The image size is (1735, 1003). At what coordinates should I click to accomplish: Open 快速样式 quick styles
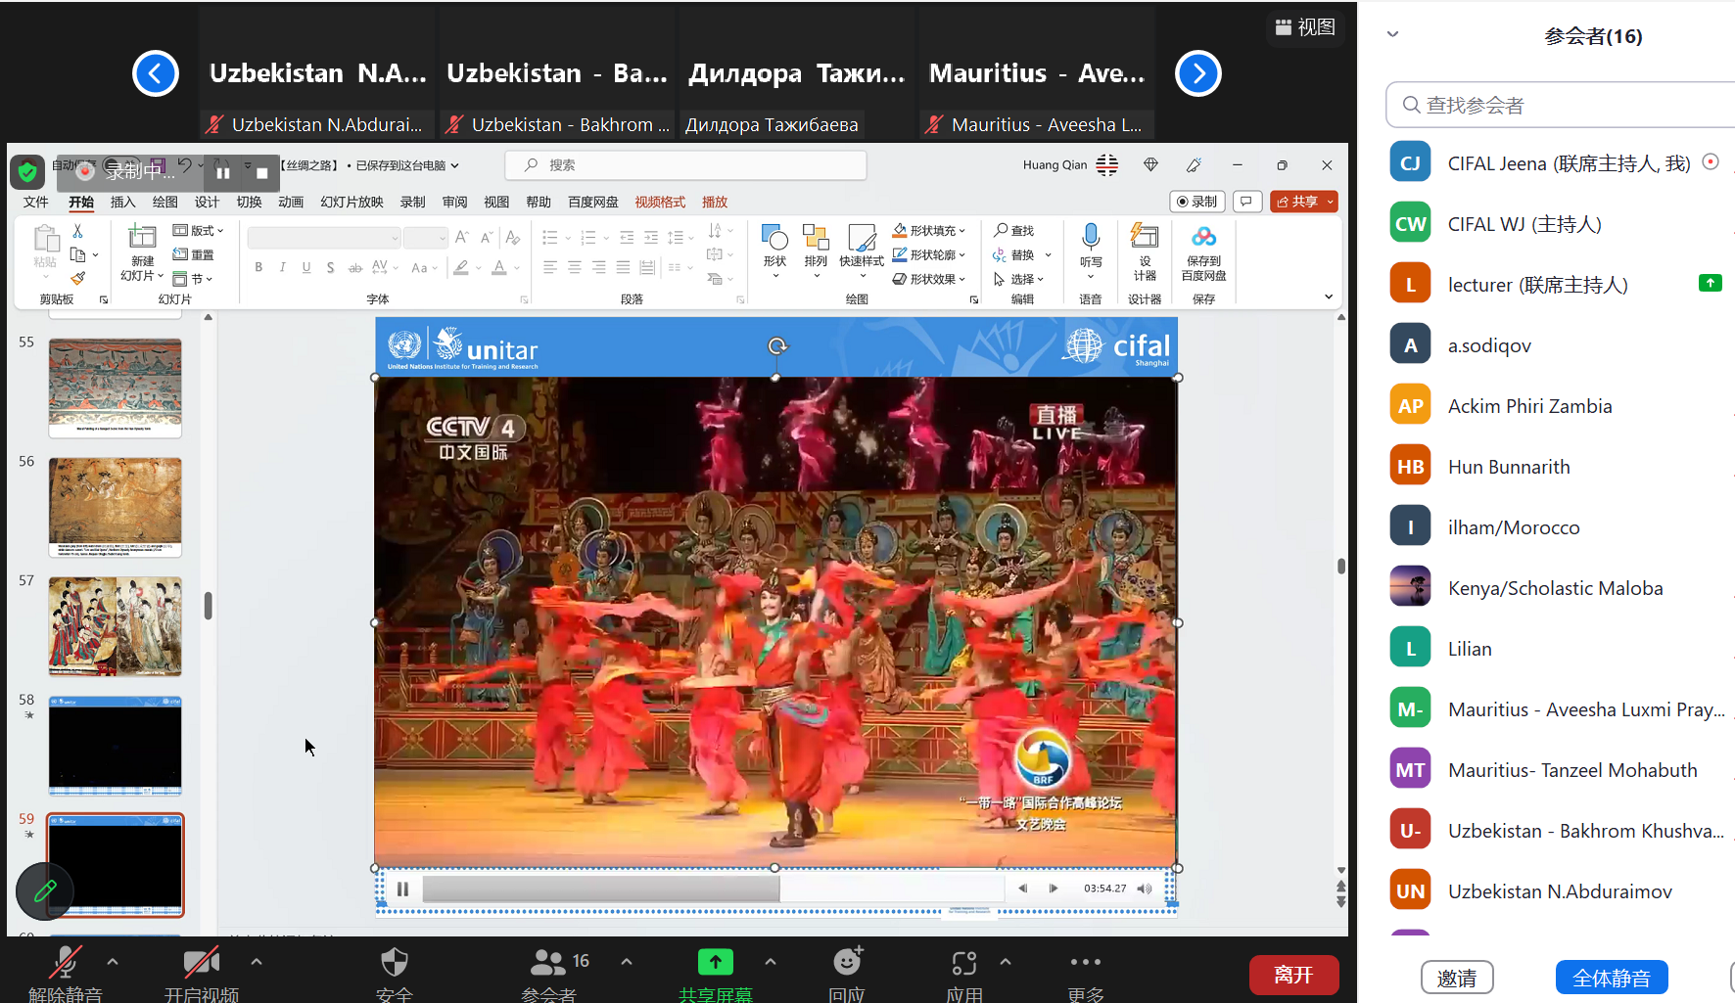click(862, 250)
